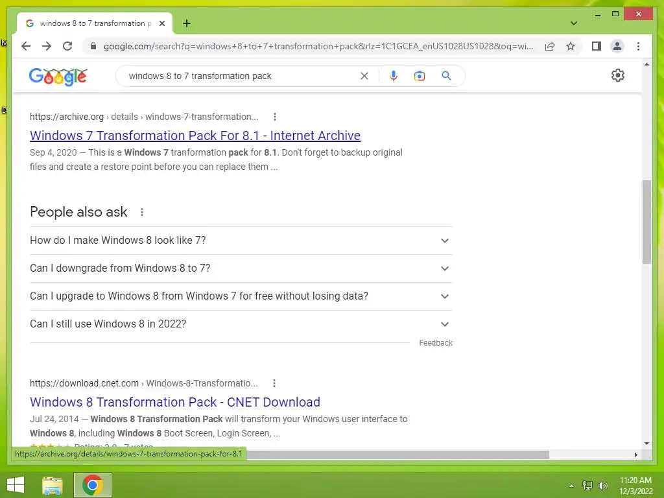Open more options for archive.org result
The width and height of the screenshot is (664, 498).
pos(275,117)
